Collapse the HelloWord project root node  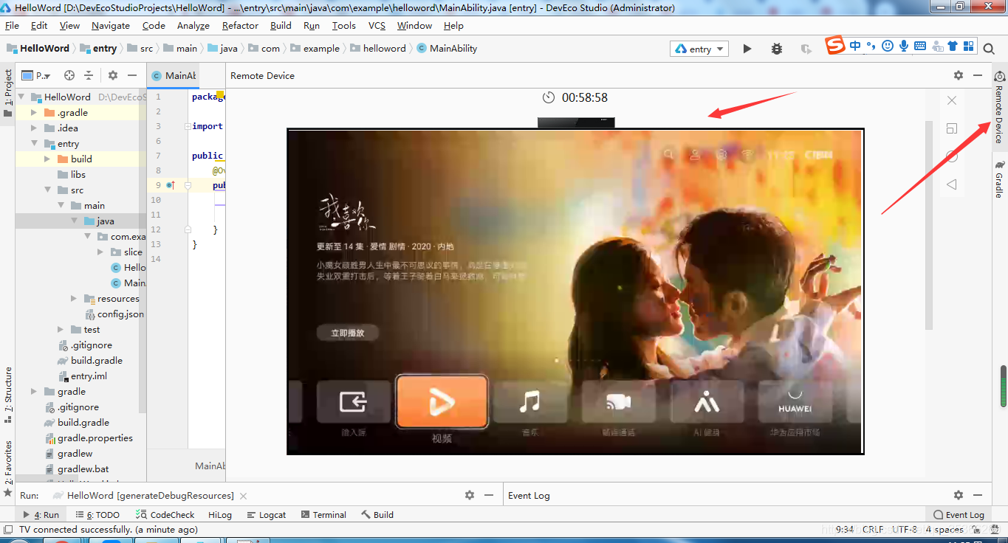coord(21,97)
